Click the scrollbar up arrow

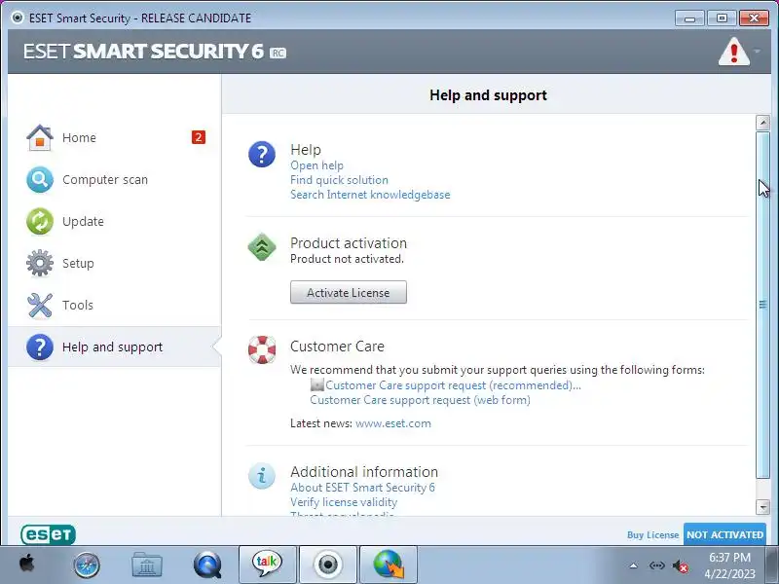762,123
